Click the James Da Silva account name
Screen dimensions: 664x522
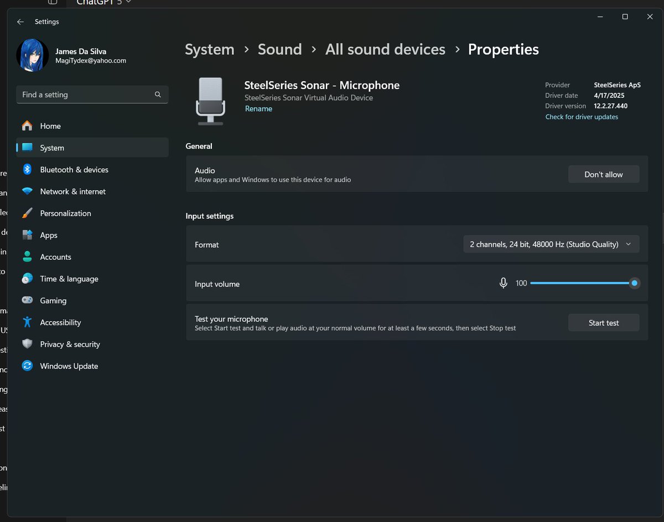[x=81, y=51]
